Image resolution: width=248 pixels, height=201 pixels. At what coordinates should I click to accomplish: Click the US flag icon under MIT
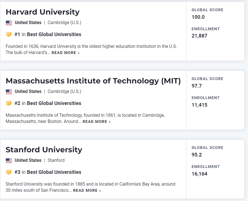pos(9,92)
